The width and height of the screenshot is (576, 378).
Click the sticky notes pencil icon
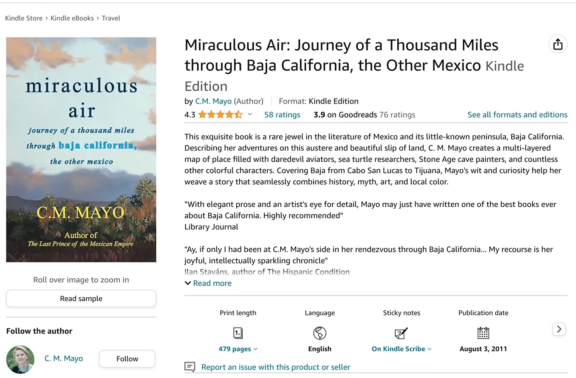click(401, 333)
